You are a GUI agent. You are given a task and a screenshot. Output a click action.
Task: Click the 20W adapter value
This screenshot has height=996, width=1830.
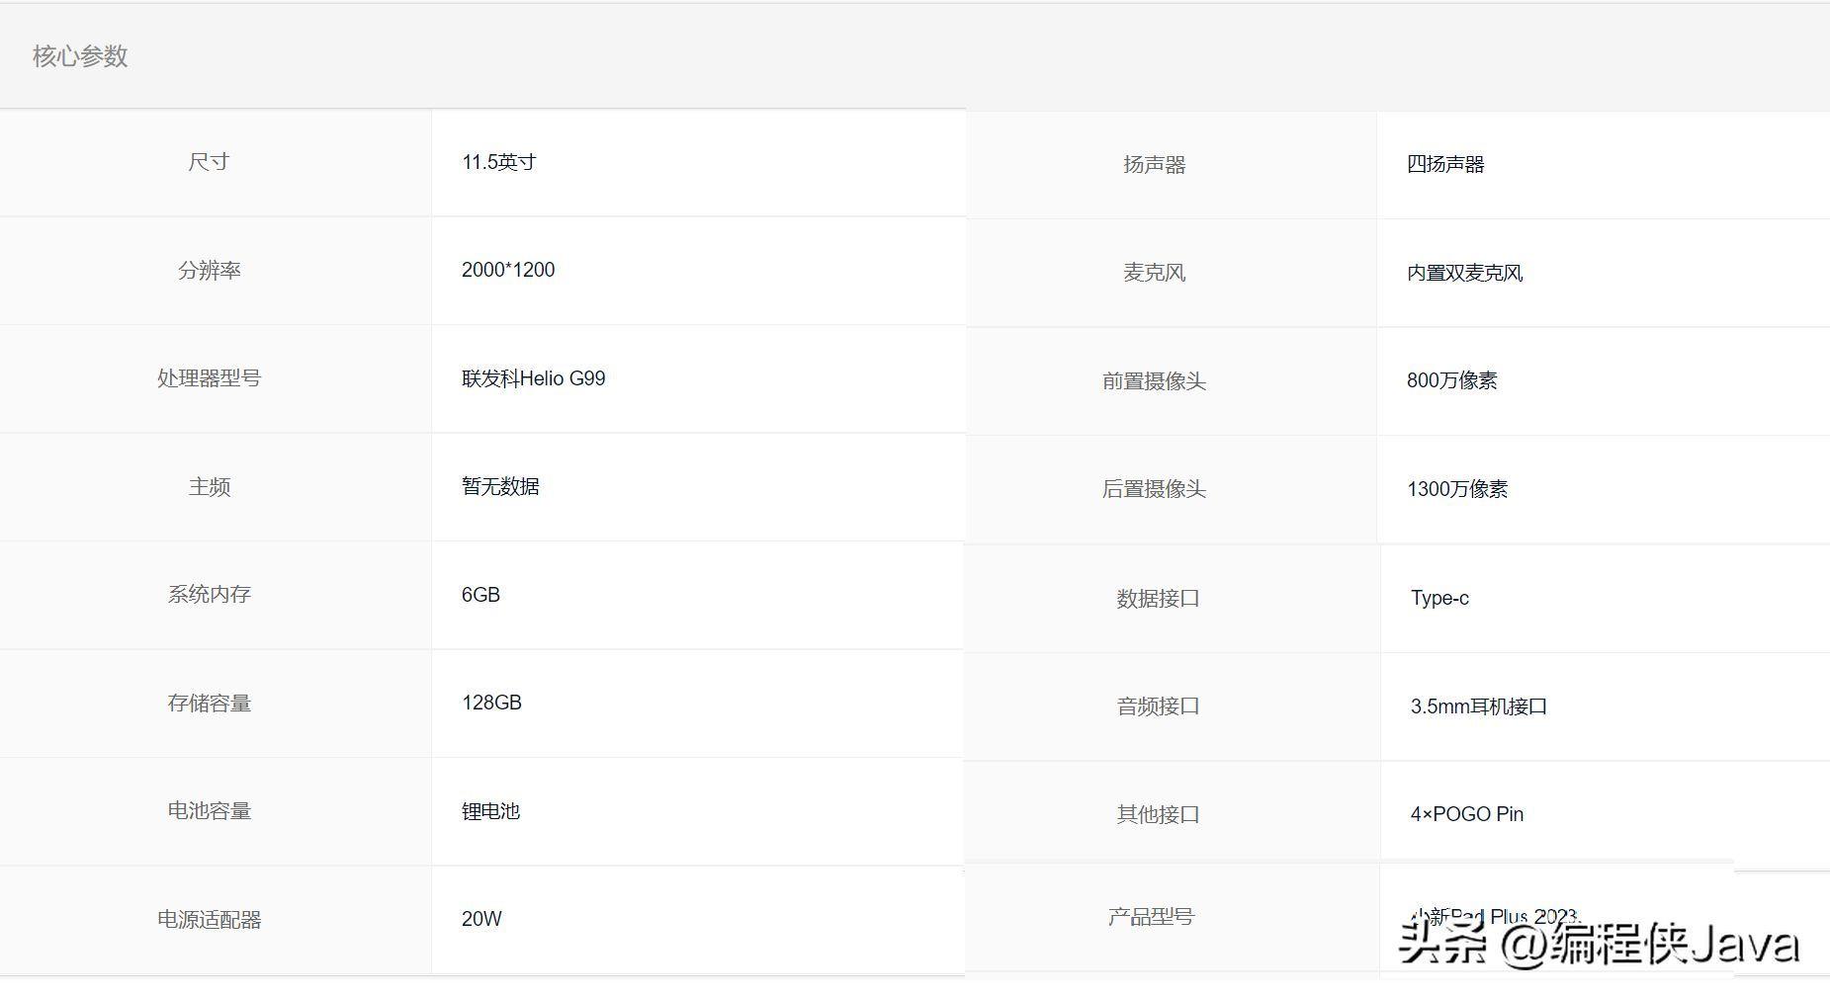coord(481,919)
